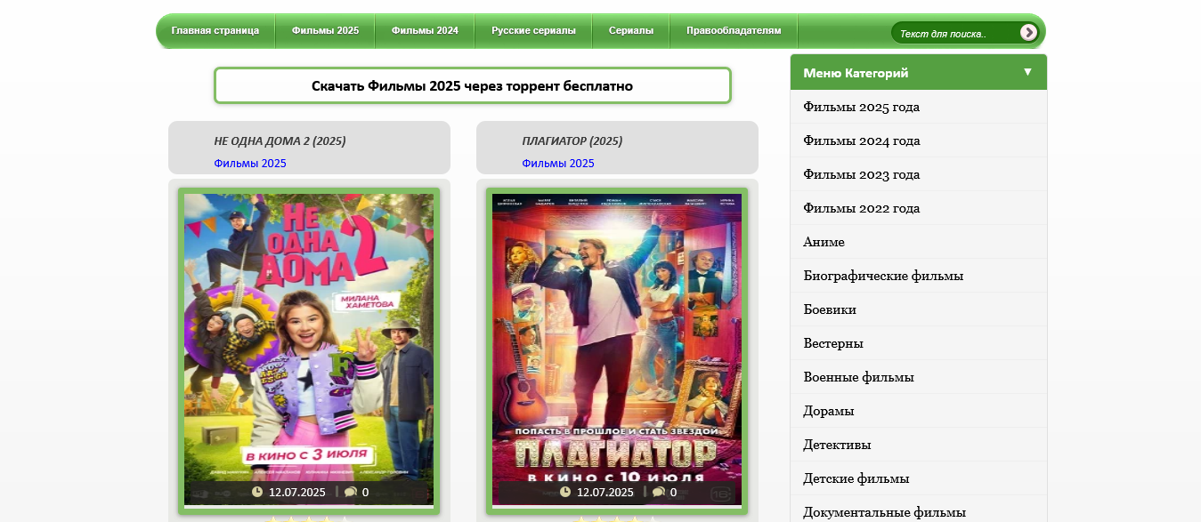Choose the Вестерны category
The height and width of the screenshot is (522, 1201).
(x=919, y=343)
